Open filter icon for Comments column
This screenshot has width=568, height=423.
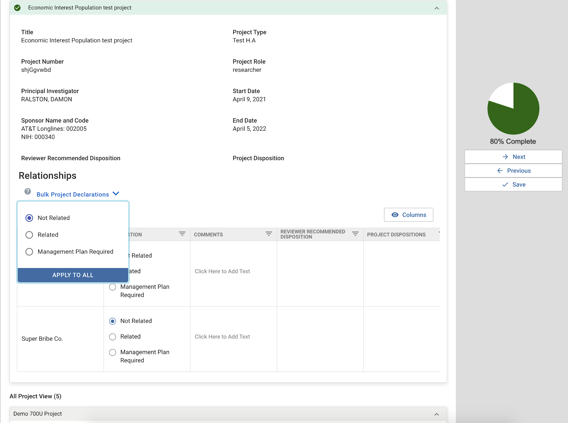(269, 234)
